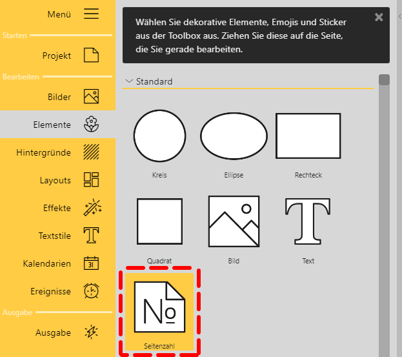The width and height of the screenshot is (402, 357).
Task: Select the Kreis circle shape
Action: pos(159,136)
